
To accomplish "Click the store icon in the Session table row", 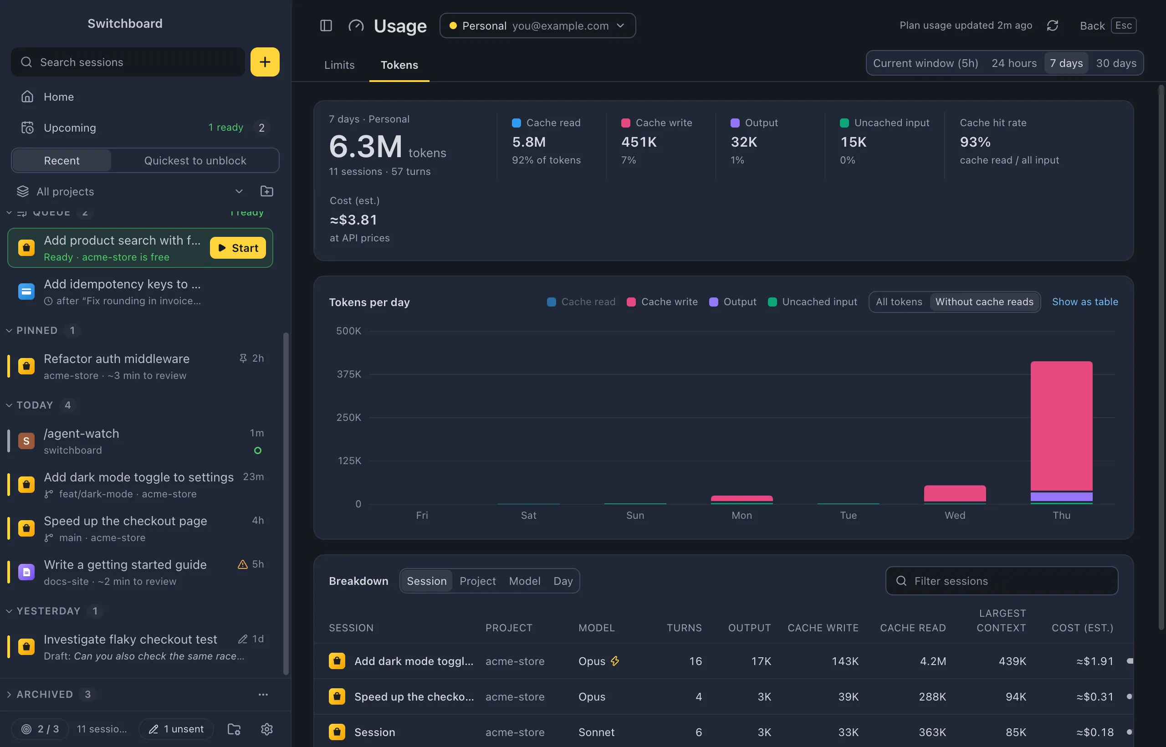I will click(337, 732).
